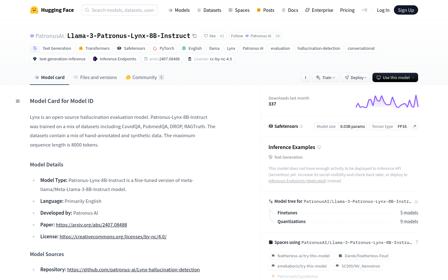Click the Model Details heading
The height and width of the screenshot is (280, 448).
(x=46, y=165)
